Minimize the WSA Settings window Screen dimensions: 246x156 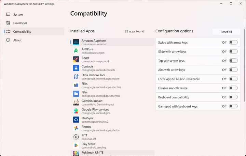[221, 3]
